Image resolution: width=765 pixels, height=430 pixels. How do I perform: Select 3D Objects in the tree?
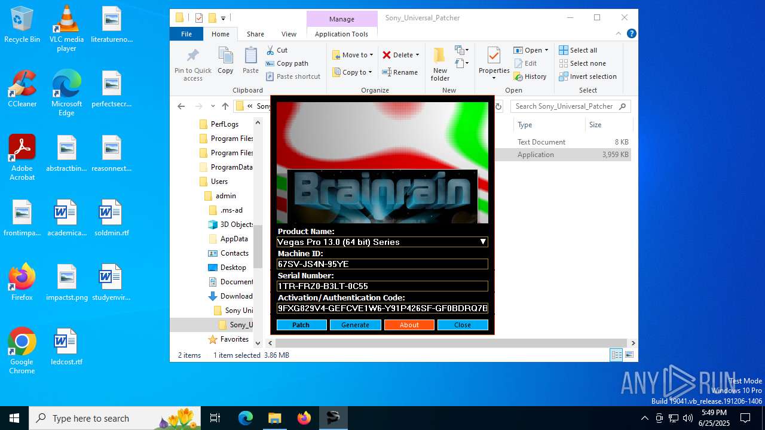click(x=231, y=225)
